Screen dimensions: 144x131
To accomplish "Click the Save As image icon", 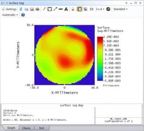I will (x=32, y=9).
